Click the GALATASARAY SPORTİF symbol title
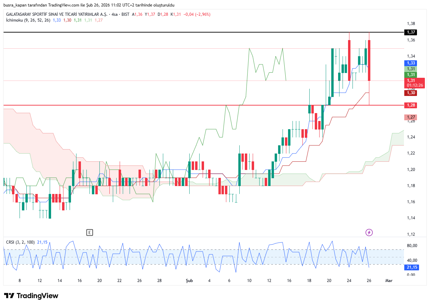This screenshot has width=430, height=306. coord(56,14)
